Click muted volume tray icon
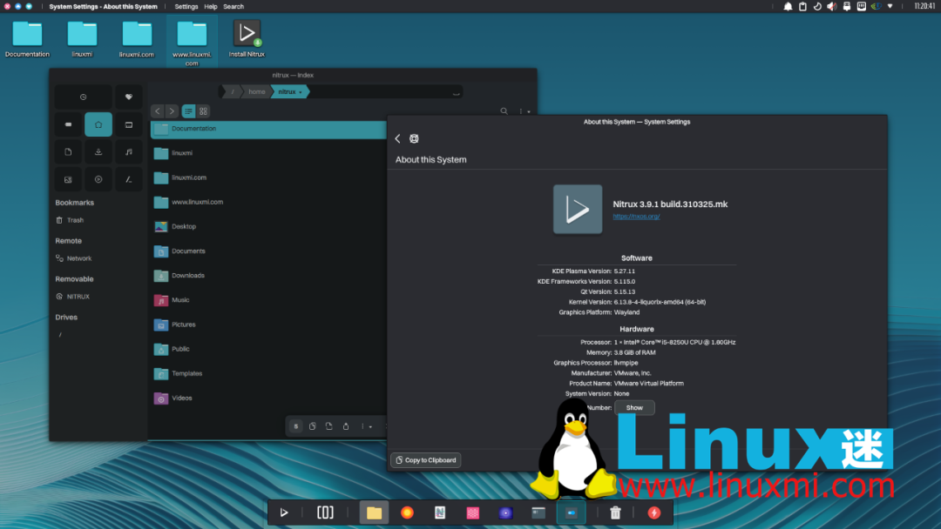This screenshot has width=941, height=529. click(x=832, y=7)
